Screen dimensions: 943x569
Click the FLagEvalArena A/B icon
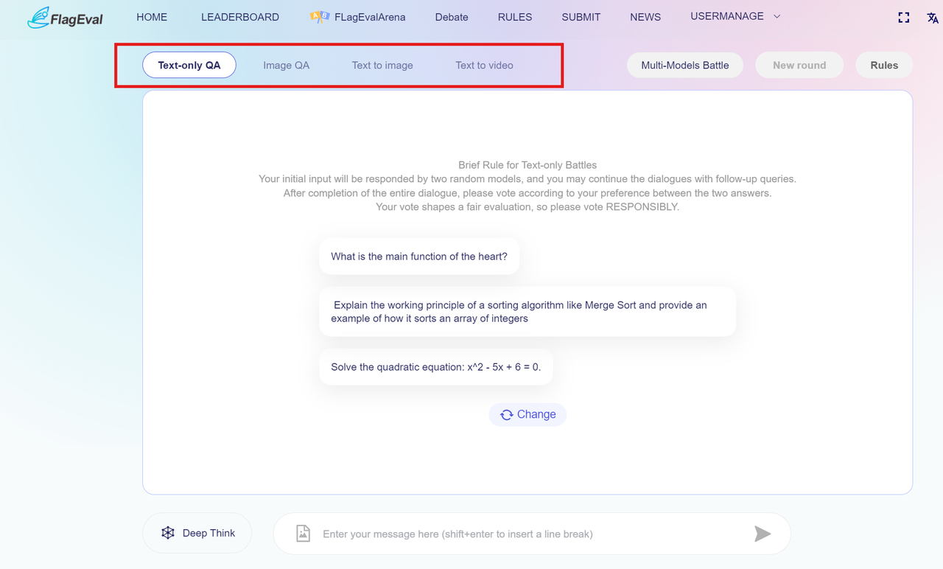(x=319, y=16)
